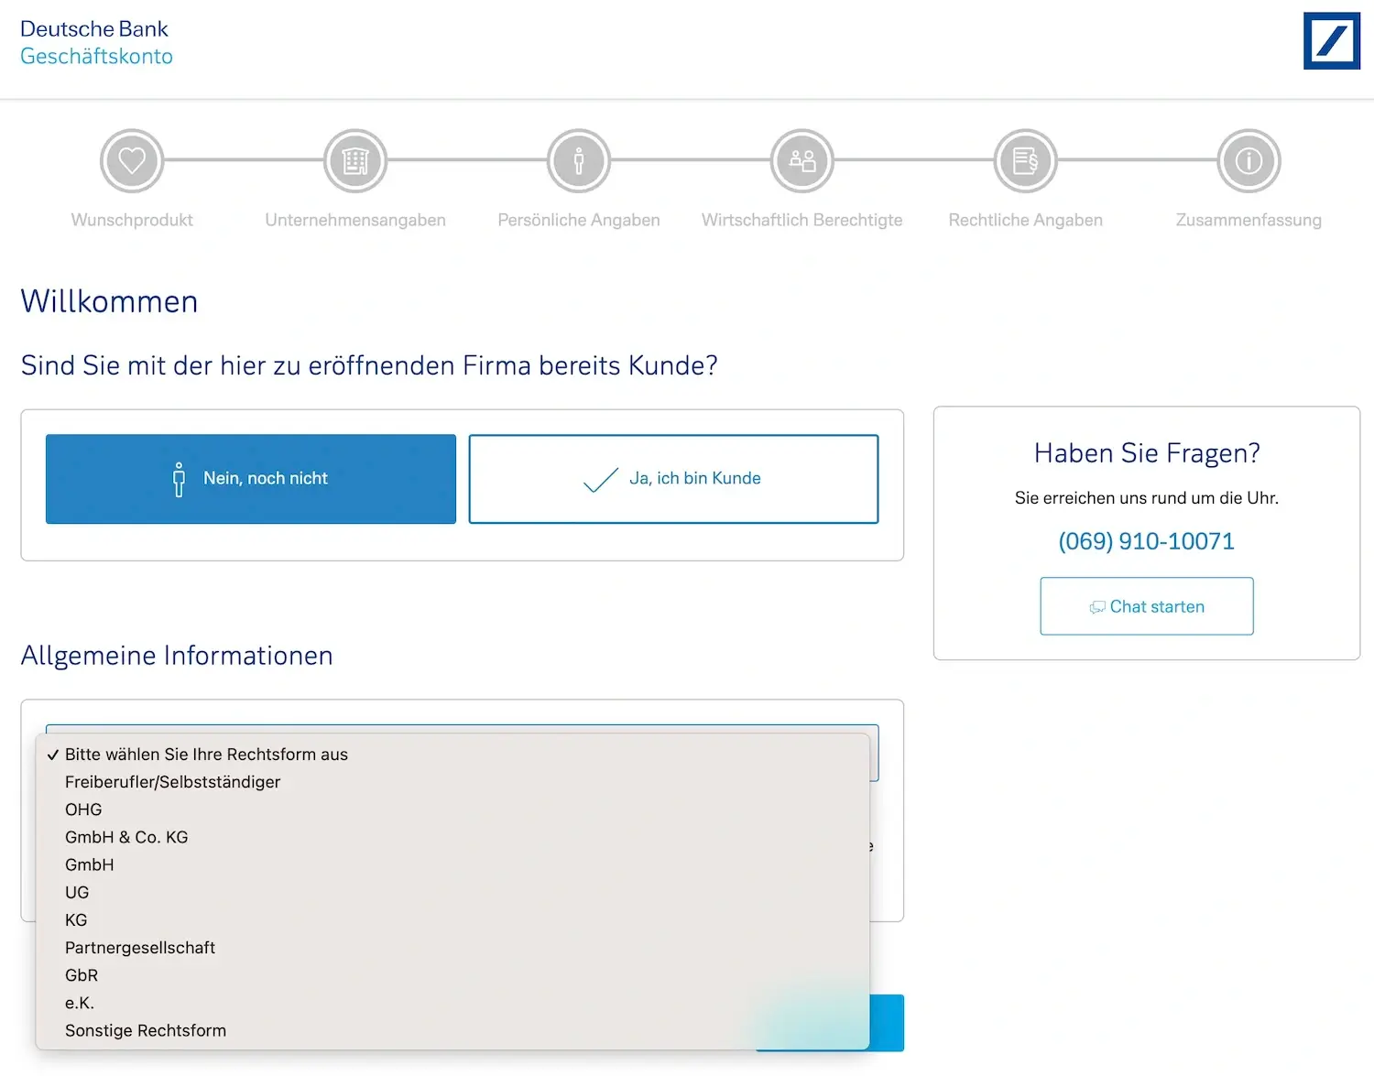The image size is (1374, 1076).
Task: Click the chat bubble icon in Chat starten
Action: click(1097, 607)
